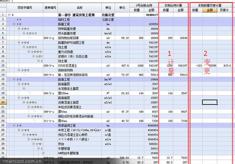Select 金额 header under 本期合同计量
Image resolution: width=235 pixels, height=164 pixels.
pyautogui.click(x=180, y=10)
